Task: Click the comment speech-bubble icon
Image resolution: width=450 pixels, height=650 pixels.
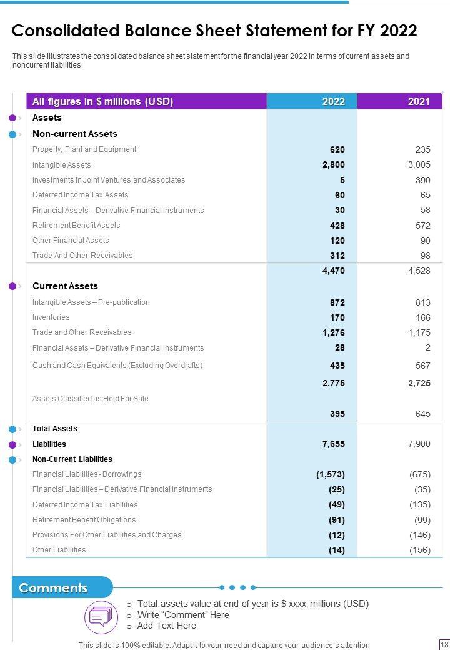Action: (101, 616)
